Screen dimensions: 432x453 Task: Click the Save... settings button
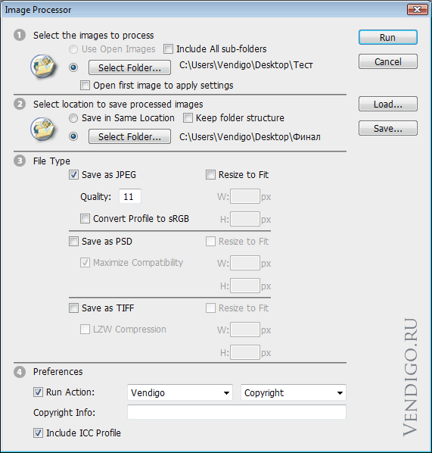(388, 128)
